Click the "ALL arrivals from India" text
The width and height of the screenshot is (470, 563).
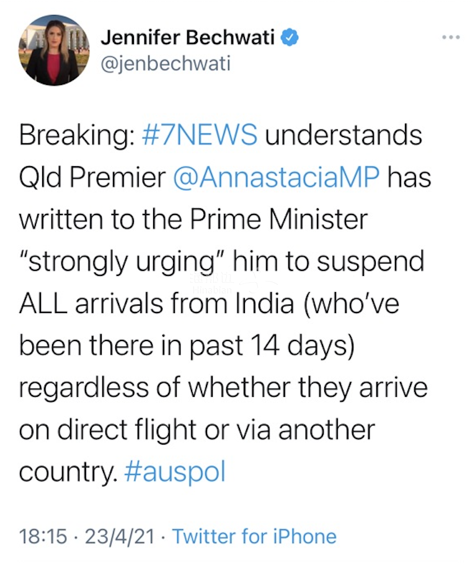(x=156, y=303)
